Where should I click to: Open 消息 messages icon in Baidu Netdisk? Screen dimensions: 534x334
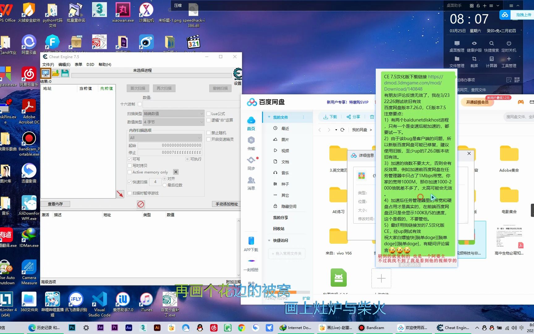(x=251, y=183)
